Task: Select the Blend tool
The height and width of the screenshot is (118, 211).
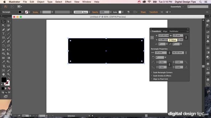Action: [x=8, y=62]
